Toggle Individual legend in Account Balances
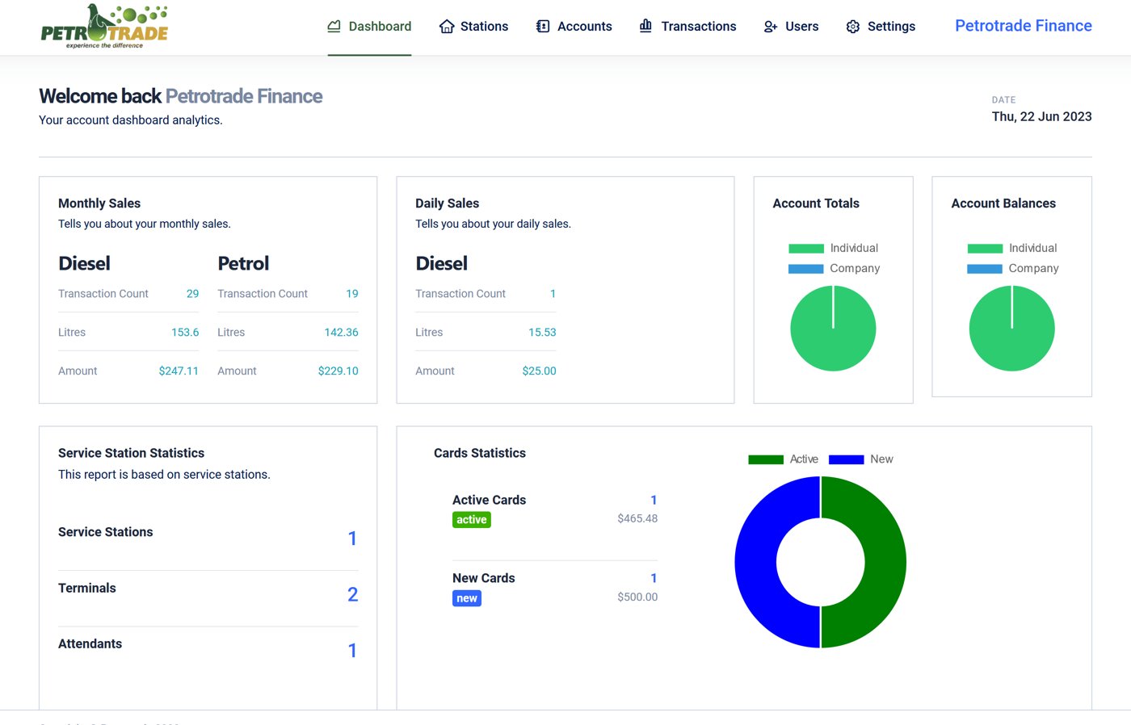Image resolution: width=1131 pixels, height=725 pixels. [1011, 248]
